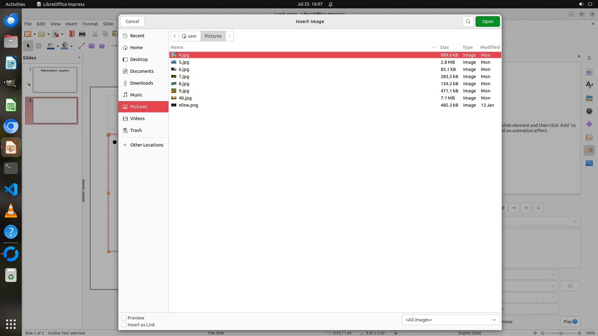The width and height of the screenshot is (598, 336).
Task: Select the ellipse shape tool
Action: click(102, 46)
